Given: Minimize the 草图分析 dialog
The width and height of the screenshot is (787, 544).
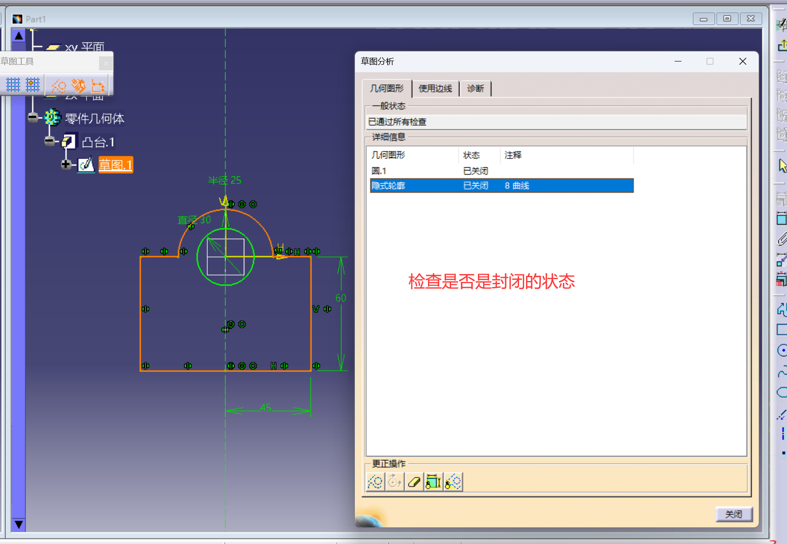Looking at the screenshot, I should coord(678,61).
